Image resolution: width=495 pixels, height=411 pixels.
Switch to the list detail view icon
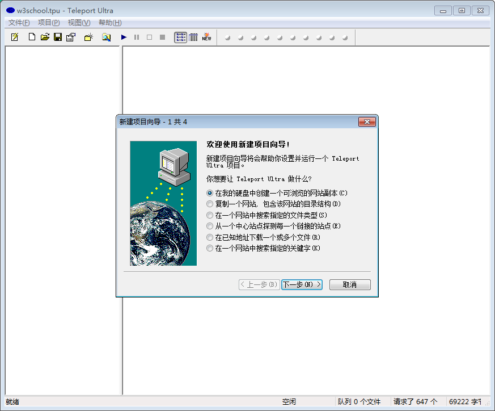(x=193, y=37)
